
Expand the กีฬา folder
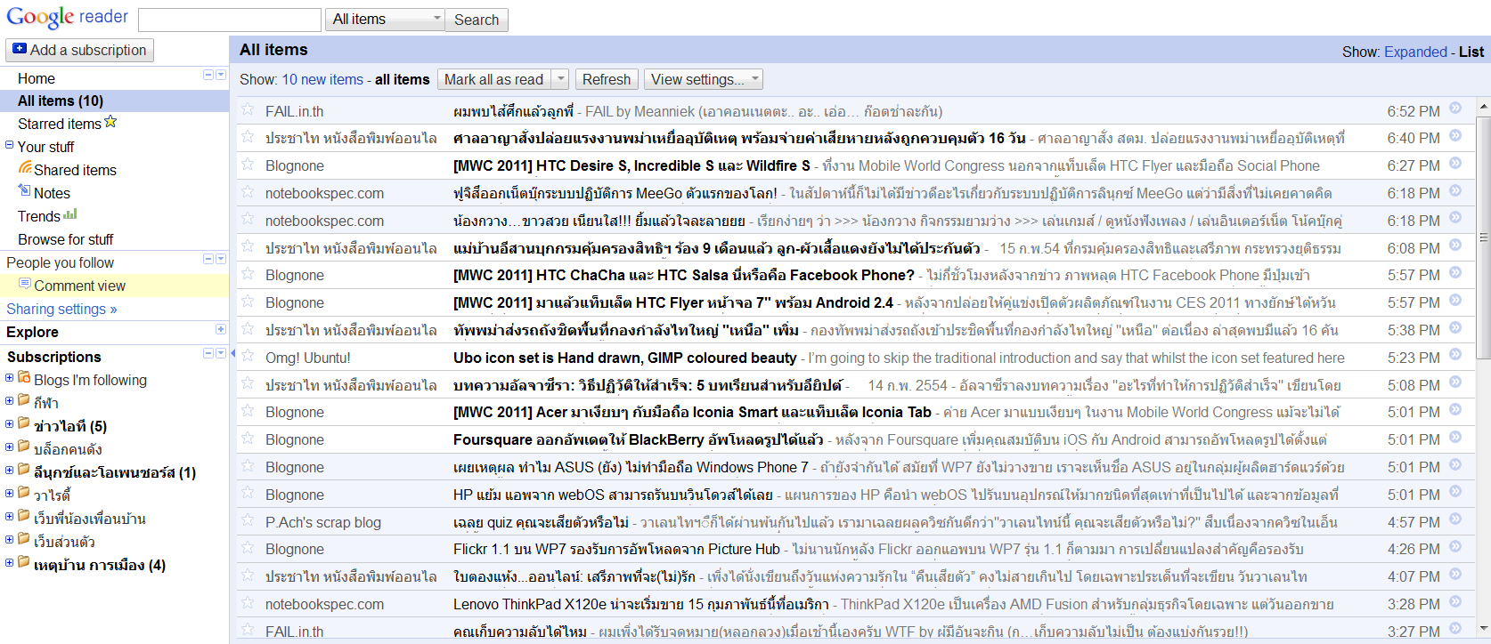pyautogui.click(x=9, y=401)
